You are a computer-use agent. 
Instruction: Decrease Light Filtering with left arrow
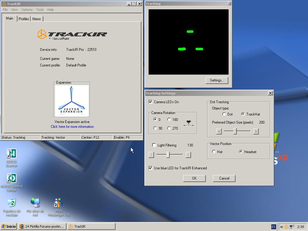[151, 155]
